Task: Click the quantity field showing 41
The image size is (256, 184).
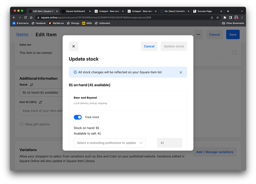Action: [169, 143]
